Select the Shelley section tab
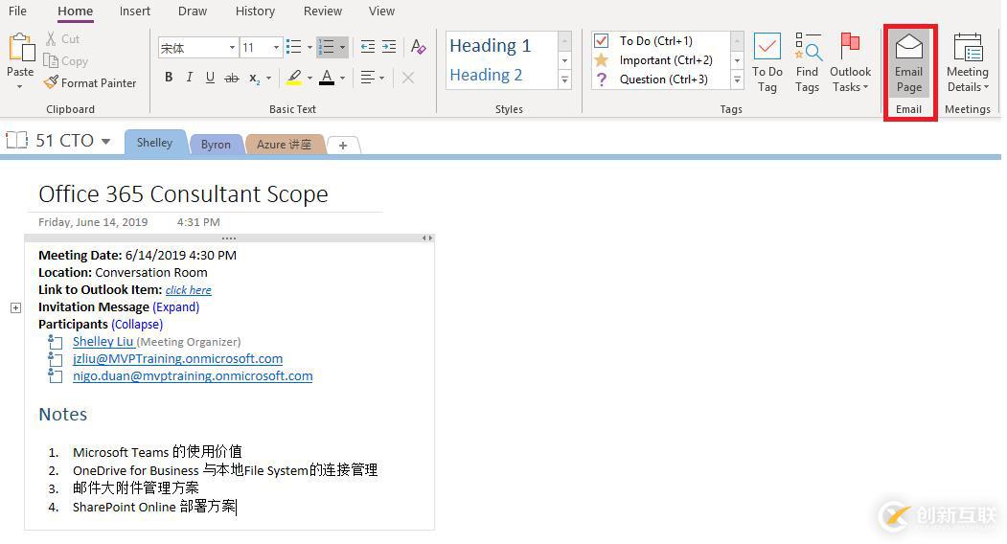 pos(154,143)
